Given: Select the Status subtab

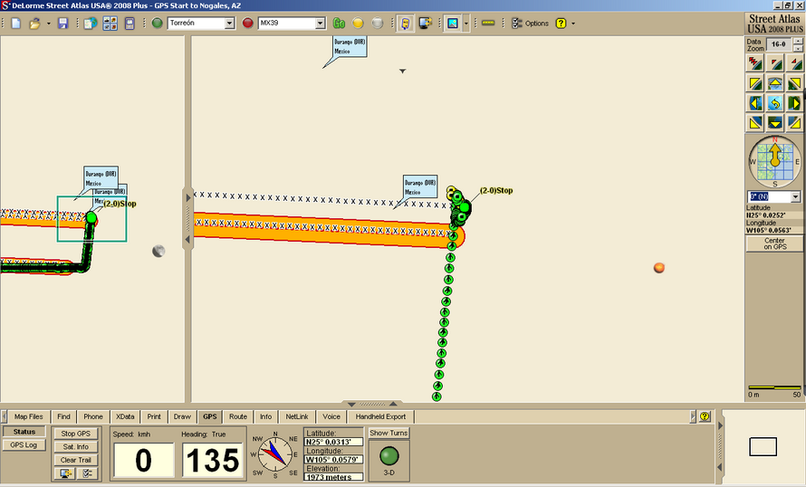Looking at the screenshot, I should pyautogui.click(x=24, y=432).
